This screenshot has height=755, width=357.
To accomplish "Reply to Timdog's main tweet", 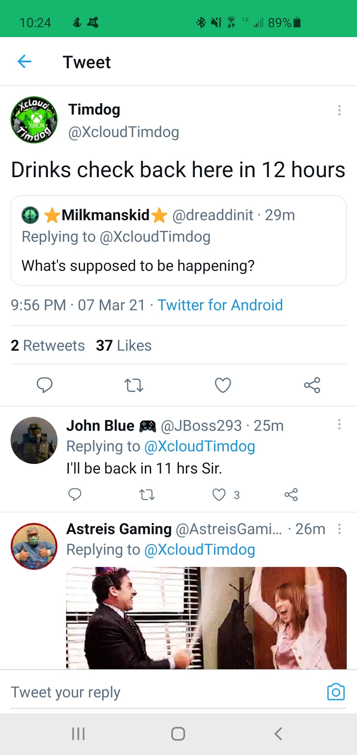I will pos(45,385).
